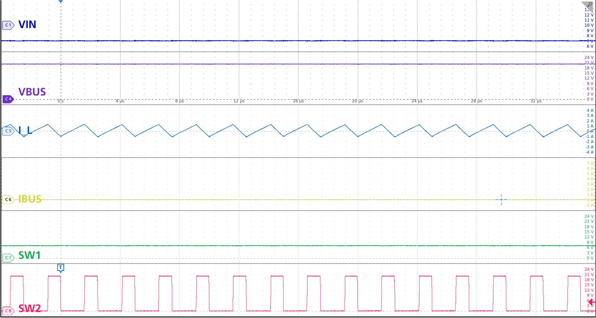The image size is (596, 318).
Task: Click the 12 V scale label of VIN
Action: [589, 15]
